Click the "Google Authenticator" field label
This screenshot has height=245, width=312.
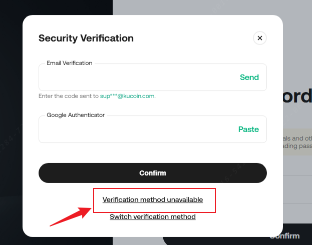[x=76, y=115]
